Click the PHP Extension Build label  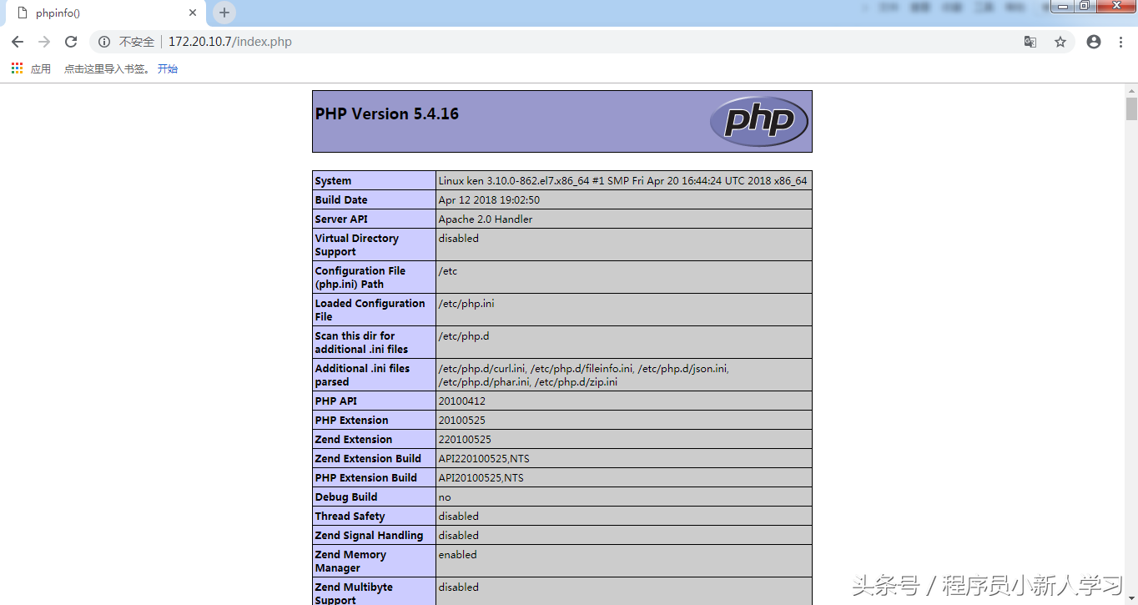pos(366,478)
